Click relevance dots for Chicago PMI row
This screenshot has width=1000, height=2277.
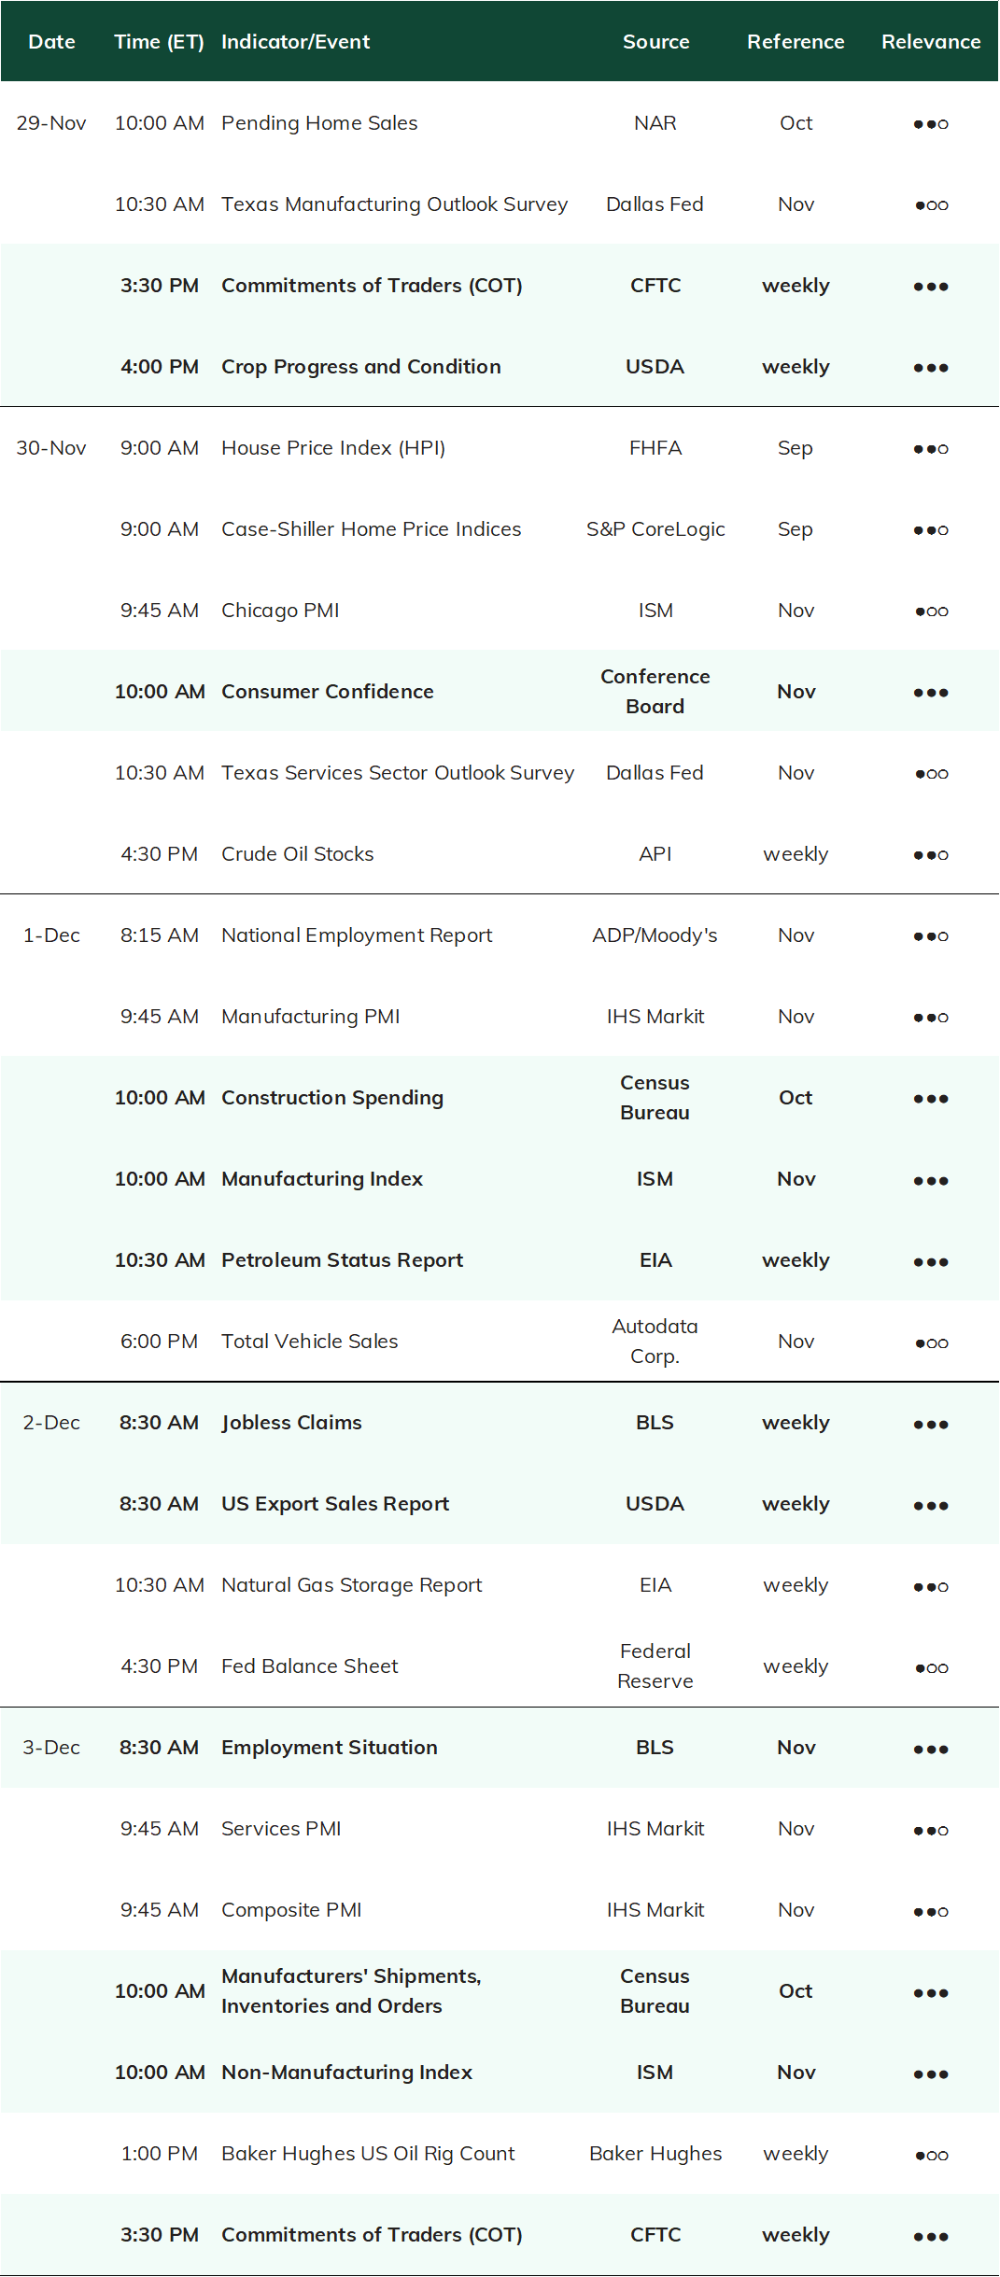(931, 611)
